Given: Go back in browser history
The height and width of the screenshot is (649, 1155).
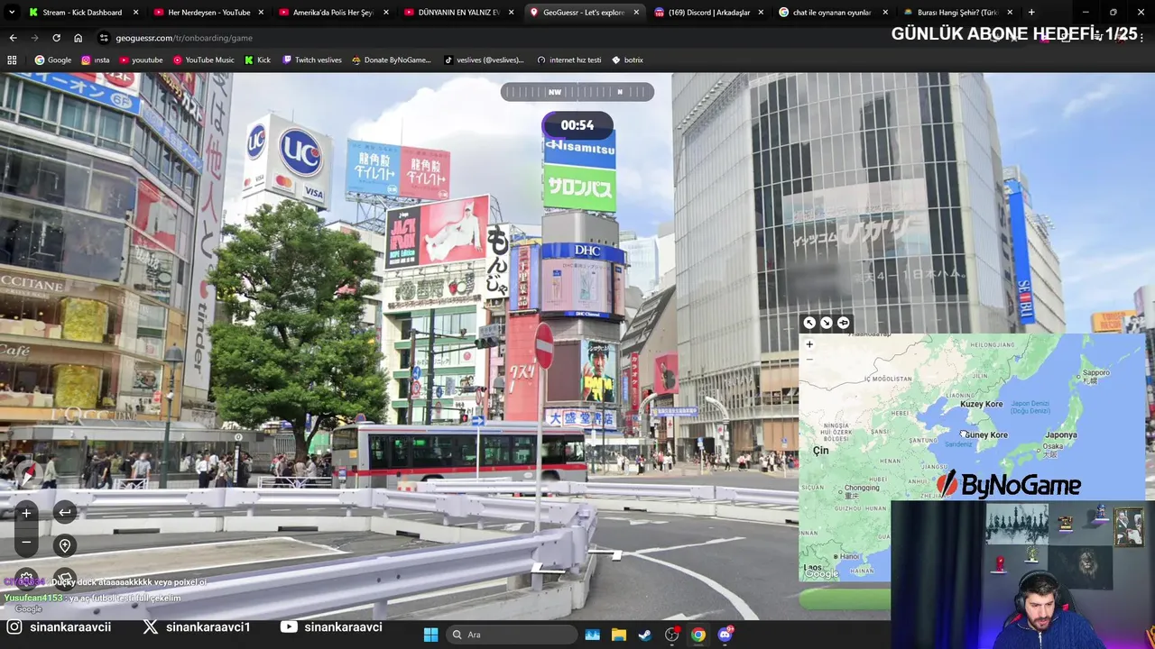Looking at the screenshot, I should coord(13,38).
